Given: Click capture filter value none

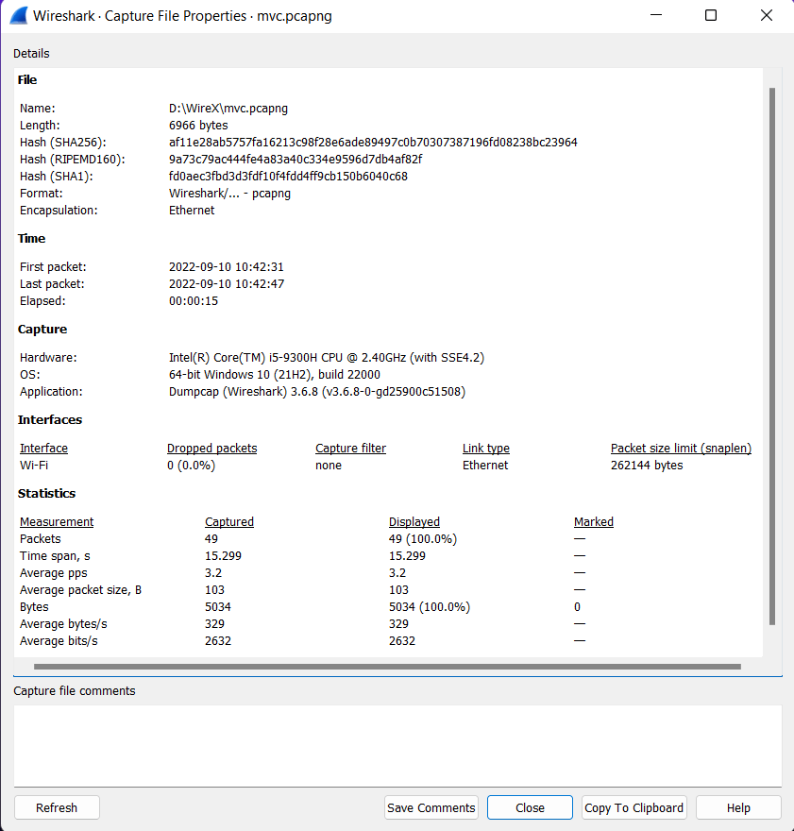Looking at the screenshot, I should point(329,465).
